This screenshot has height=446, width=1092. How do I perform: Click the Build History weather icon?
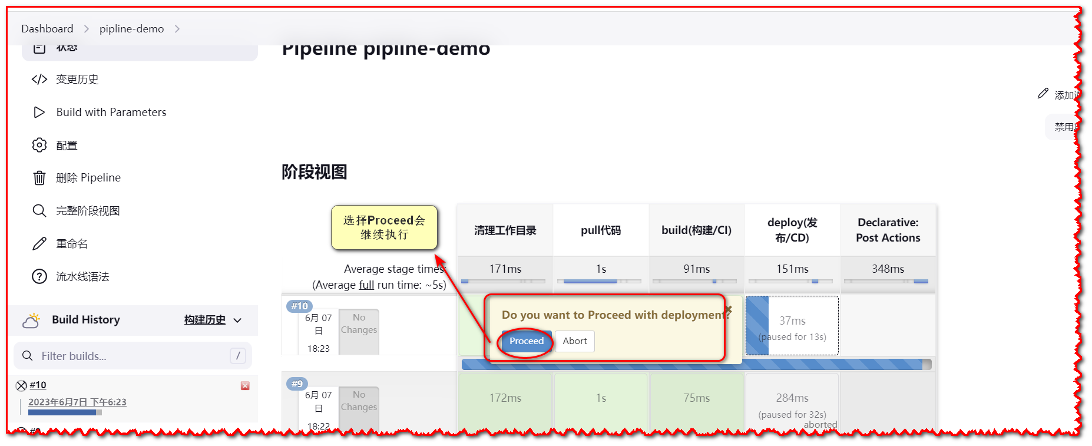(31, 320)
